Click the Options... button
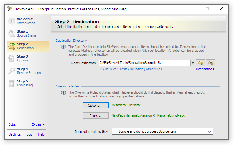 pos(95,105)
